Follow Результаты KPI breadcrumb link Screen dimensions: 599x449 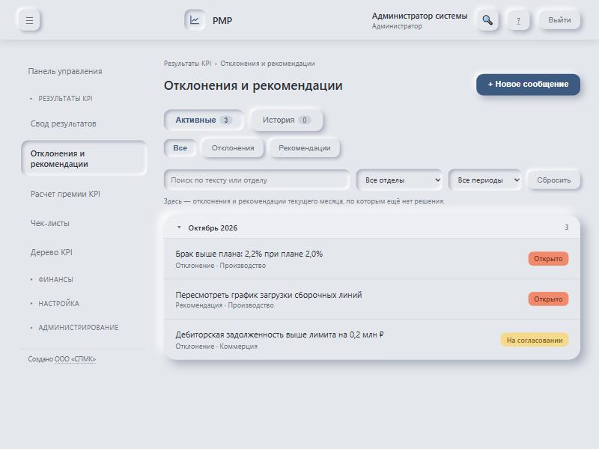pos(187,64)
